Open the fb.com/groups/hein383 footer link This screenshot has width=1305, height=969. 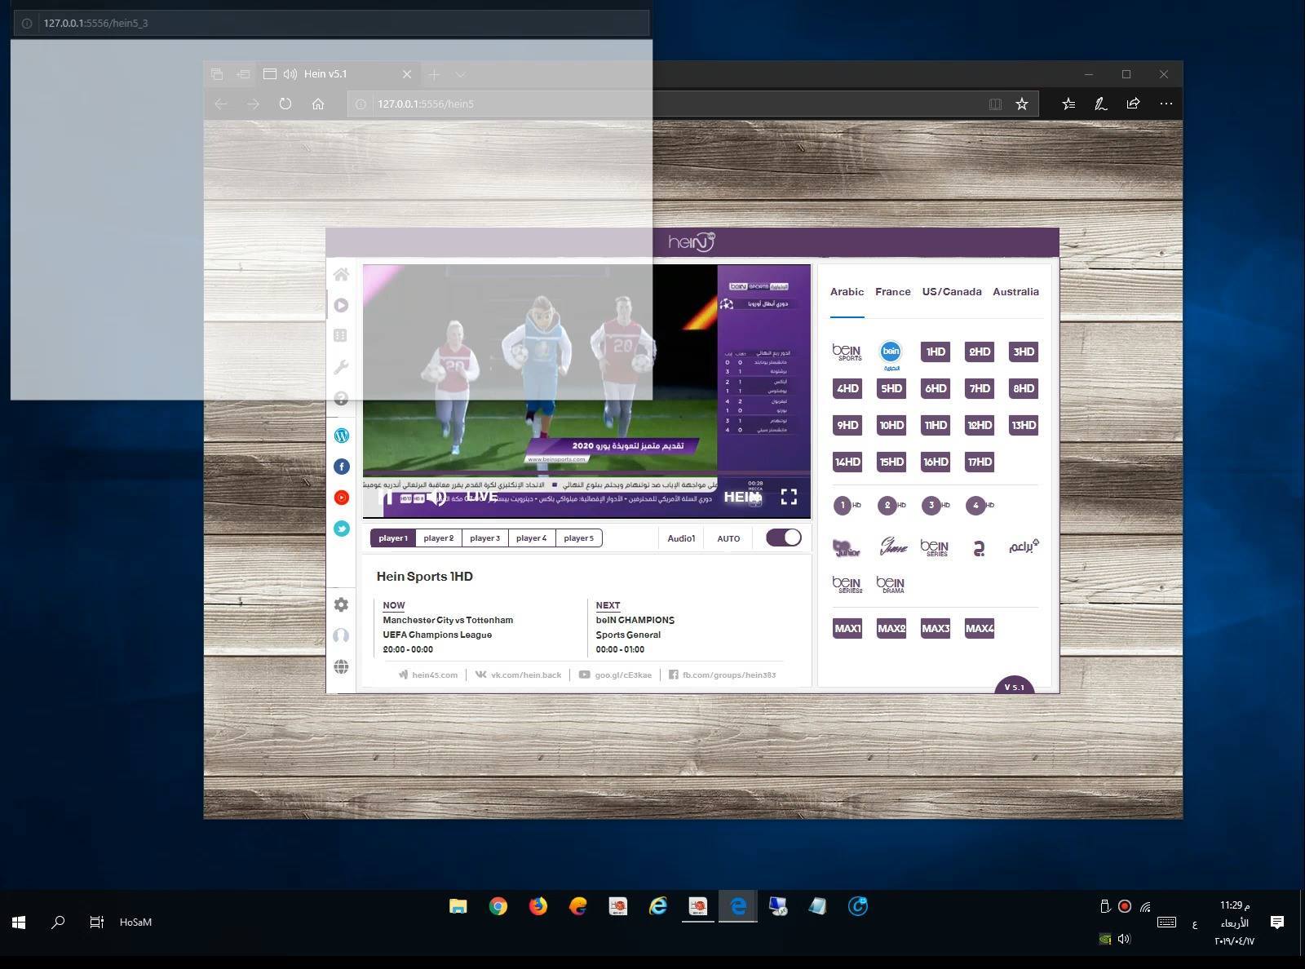tap(723, 675)
